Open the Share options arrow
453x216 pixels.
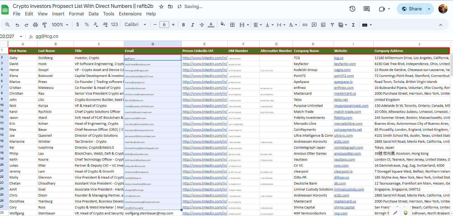429,9
